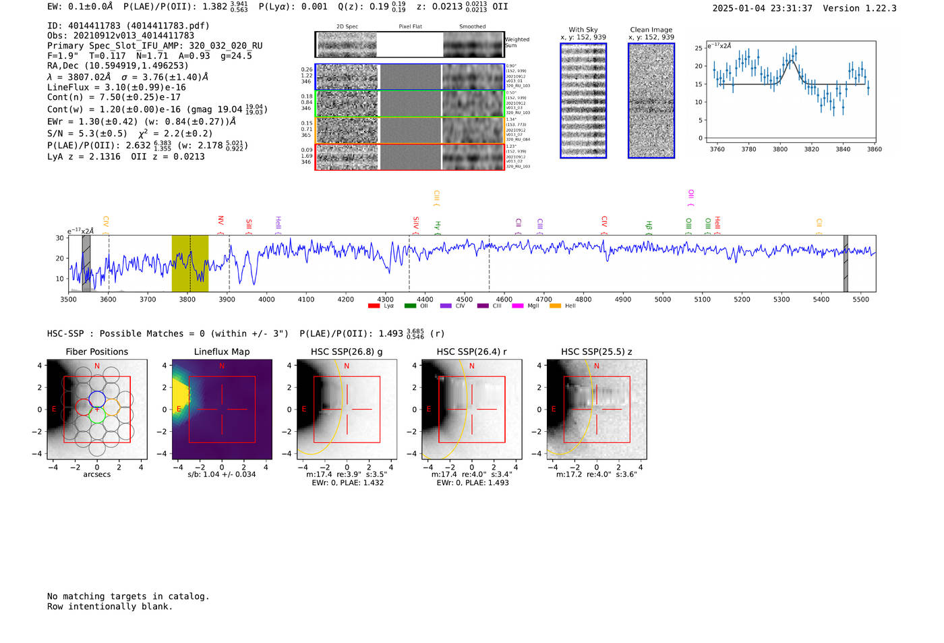The height and width of the screenshot is (643, 944).
Task: Click the Gaussian emission line fit plot
Action: (791, 92)
